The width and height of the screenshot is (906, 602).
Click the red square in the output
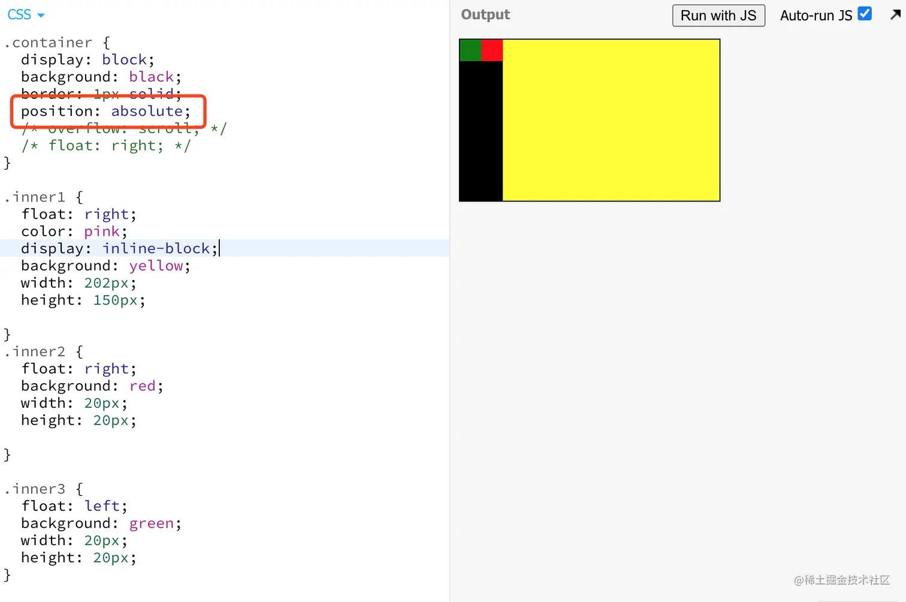492,50
